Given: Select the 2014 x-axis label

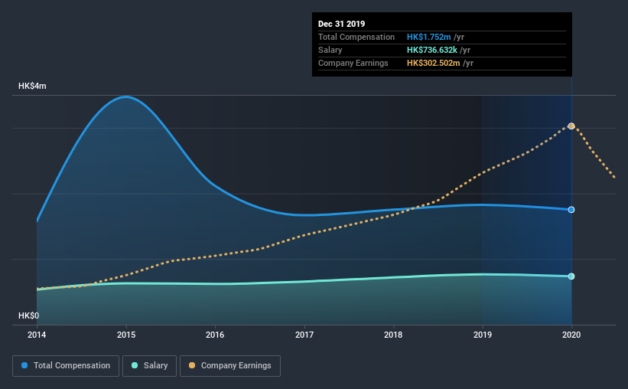Looking at the screenshot, I should coord(37,335).
